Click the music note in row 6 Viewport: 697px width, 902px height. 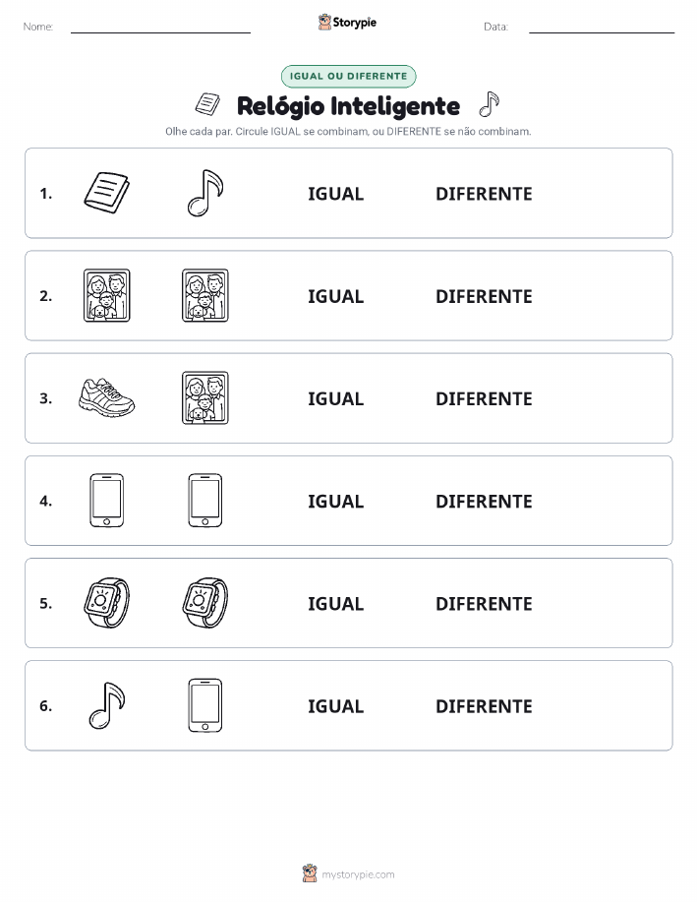point(107,705)
